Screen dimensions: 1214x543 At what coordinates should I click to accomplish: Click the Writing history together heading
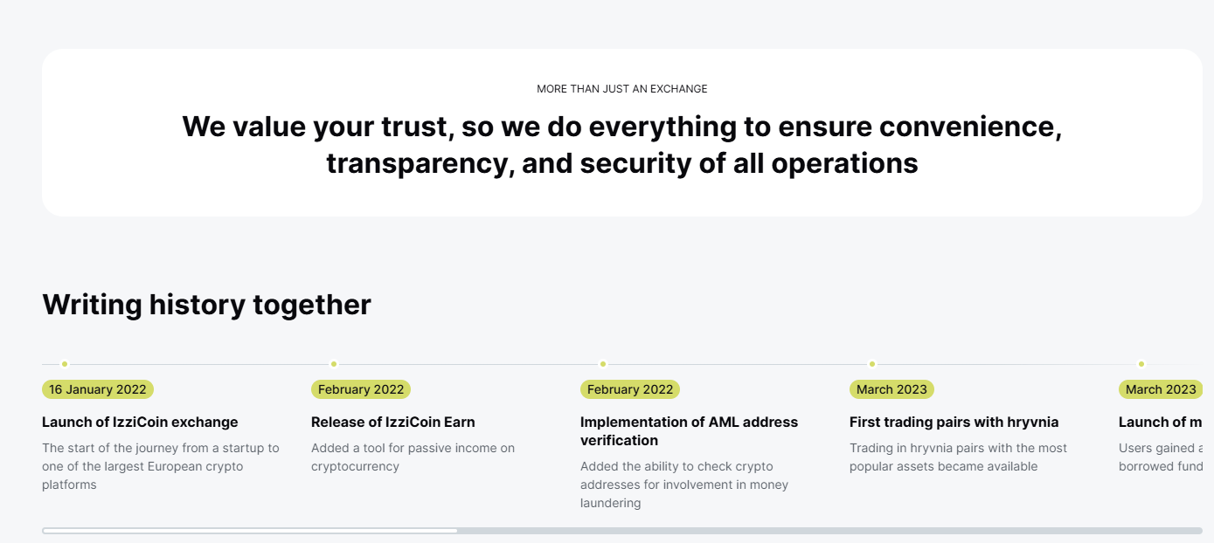tap(206, 304)
